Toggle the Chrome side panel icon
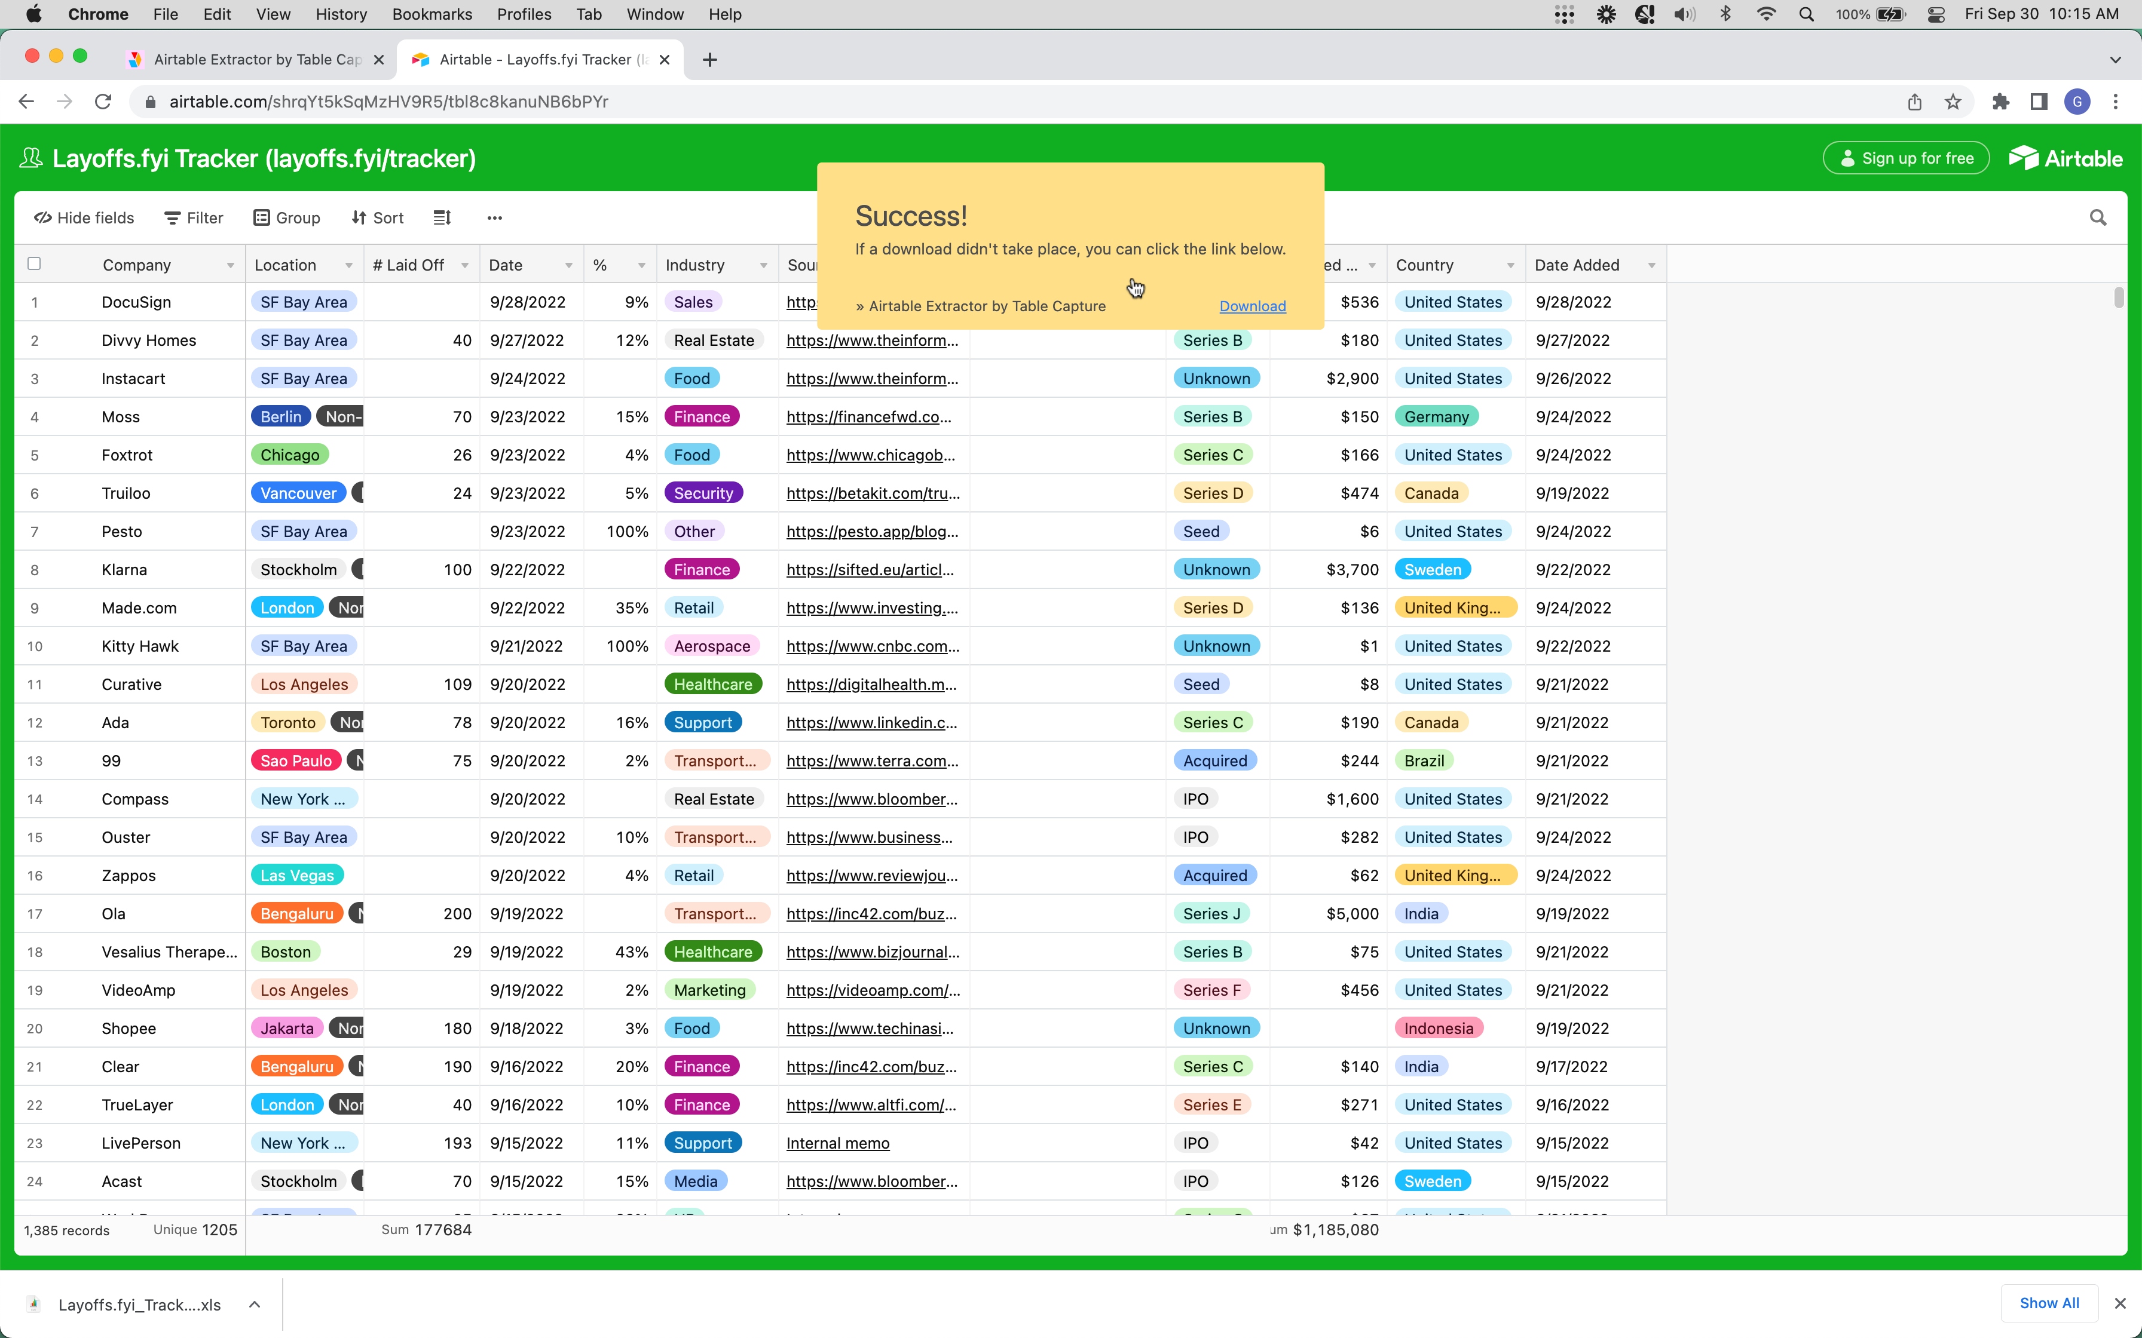This screenshot has width=2142, height=1338. pyautogui.click(x=2039, y=102)
